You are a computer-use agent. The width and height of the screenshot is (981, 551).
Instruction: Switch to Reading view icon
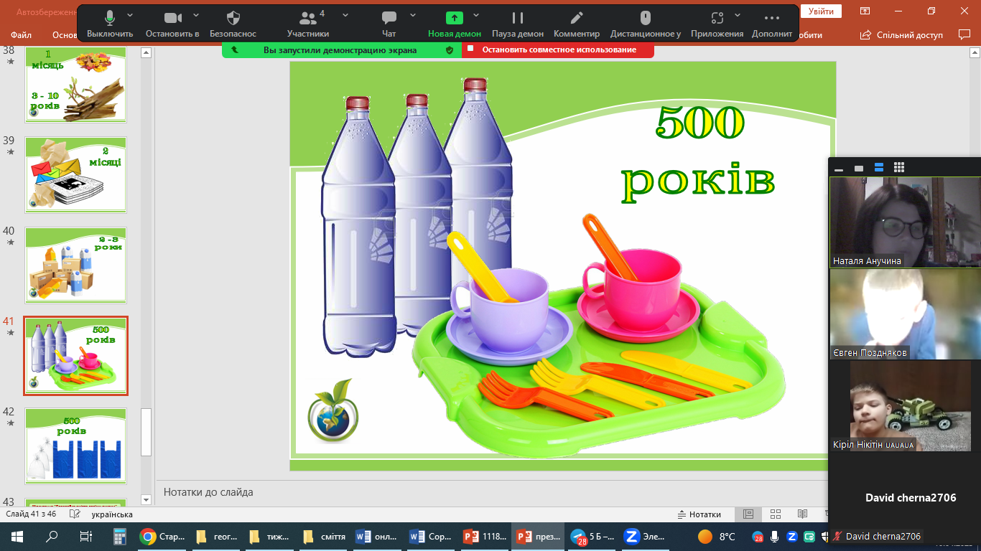[x=802, y=514]
